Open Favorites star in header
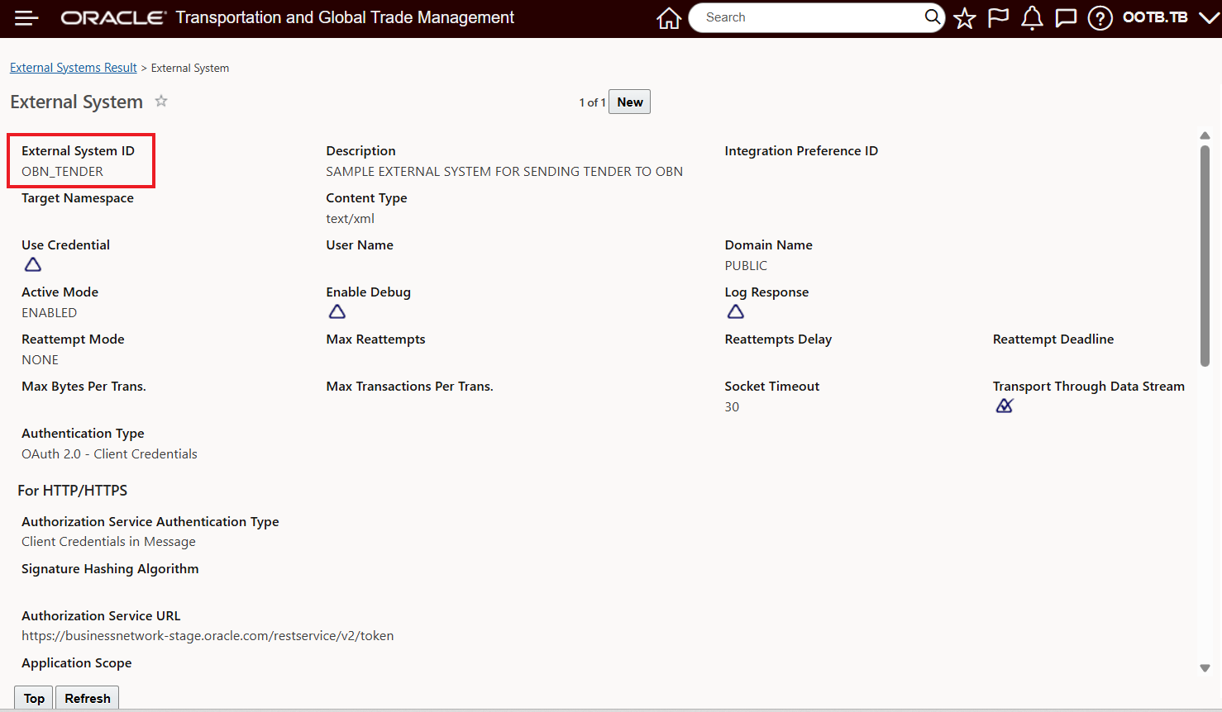This screenshot has width=1222, height=712. pos(965,18)
